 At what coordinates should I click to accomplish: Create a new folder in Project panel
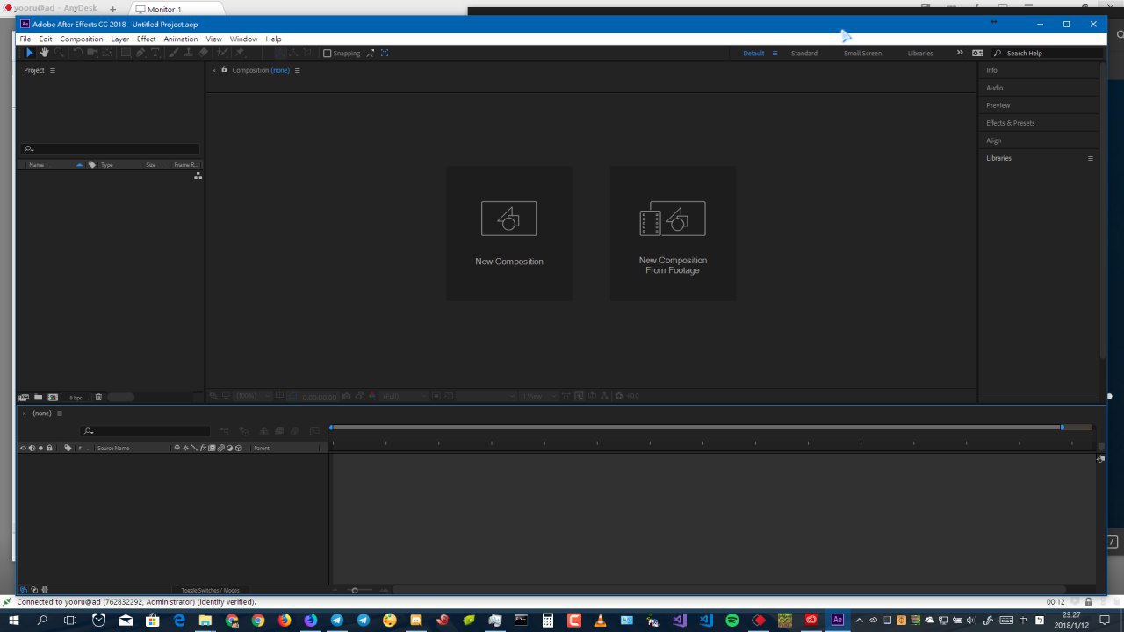[38, 398]
